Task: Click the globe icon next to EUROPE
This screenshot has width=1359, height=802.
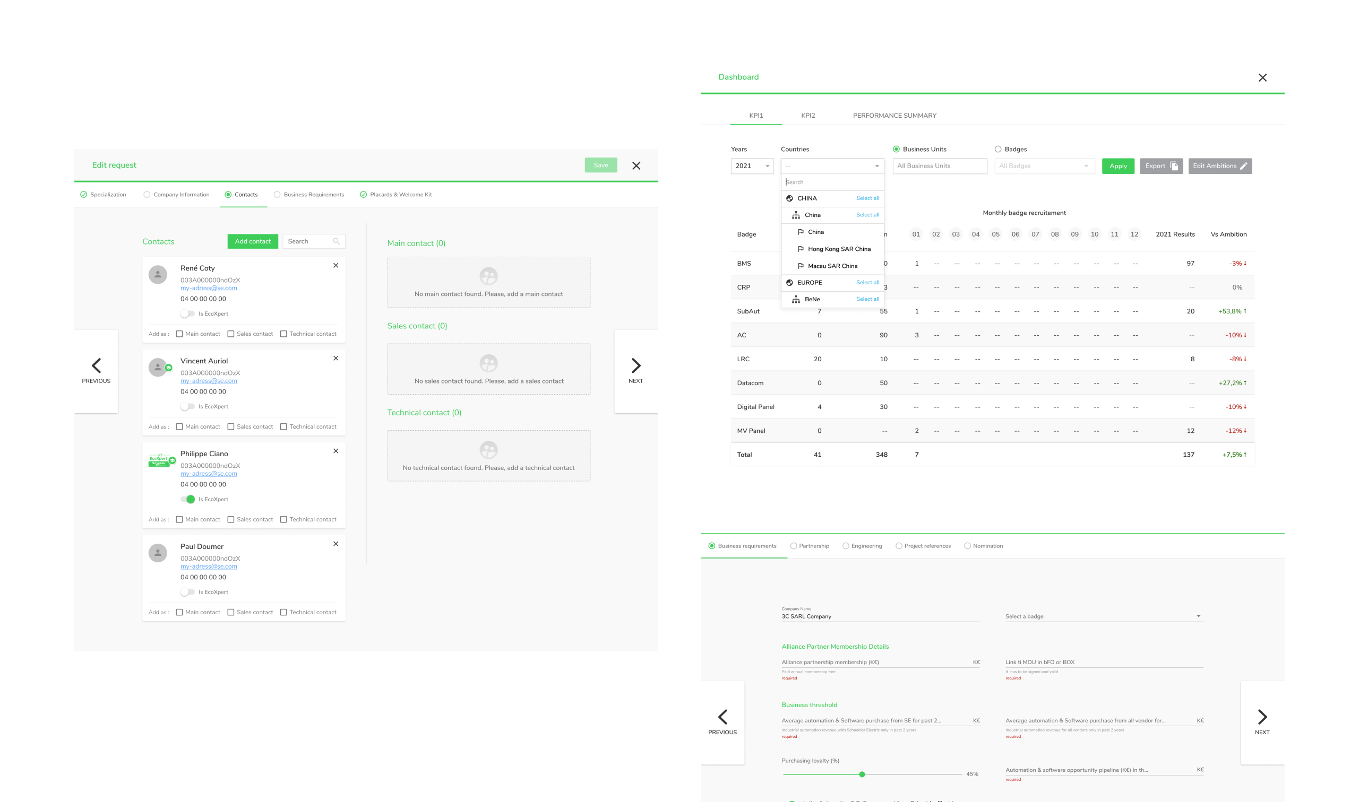Action: tap(789, 283)
